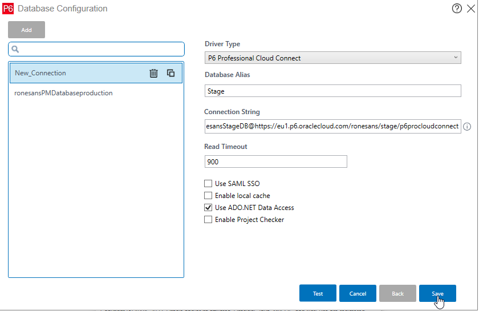Open the Driver Type dropdown

[x=332, y=58]
